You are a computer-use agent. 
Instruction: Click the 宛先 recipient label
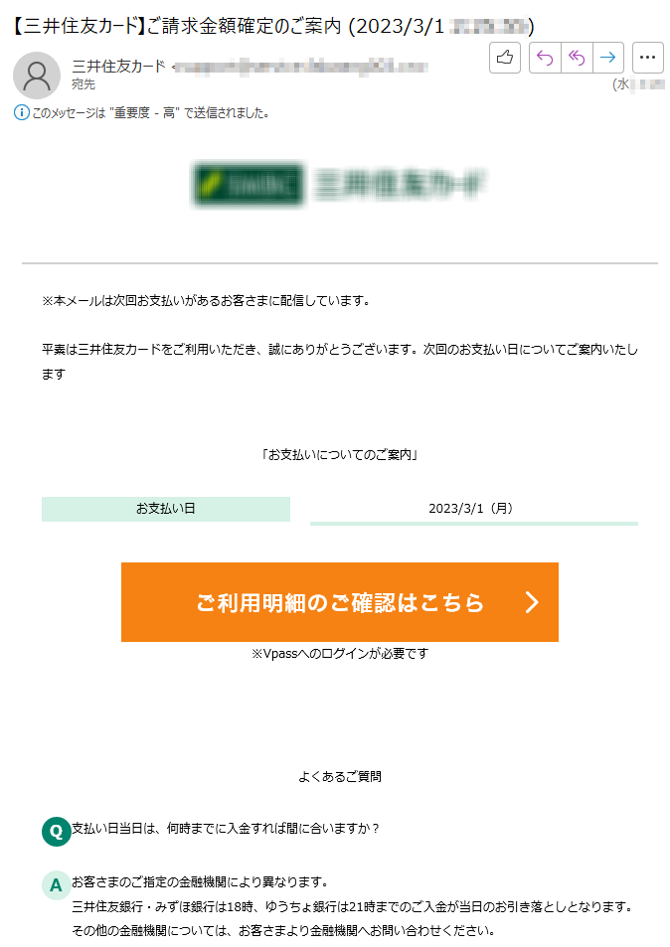[84, 84]
